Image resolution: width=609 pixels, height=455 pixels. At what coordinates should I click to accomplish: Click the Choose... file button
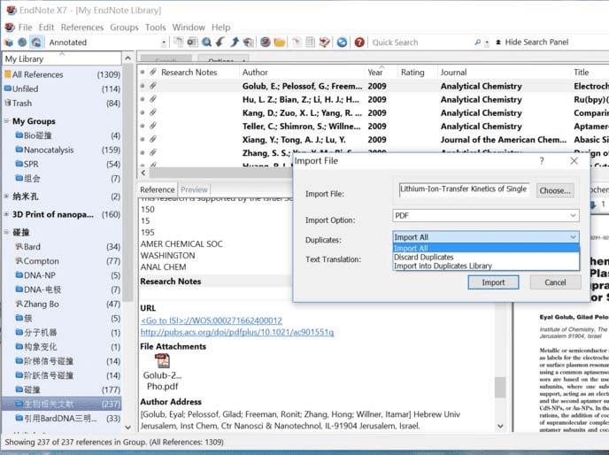pos(555,190)
